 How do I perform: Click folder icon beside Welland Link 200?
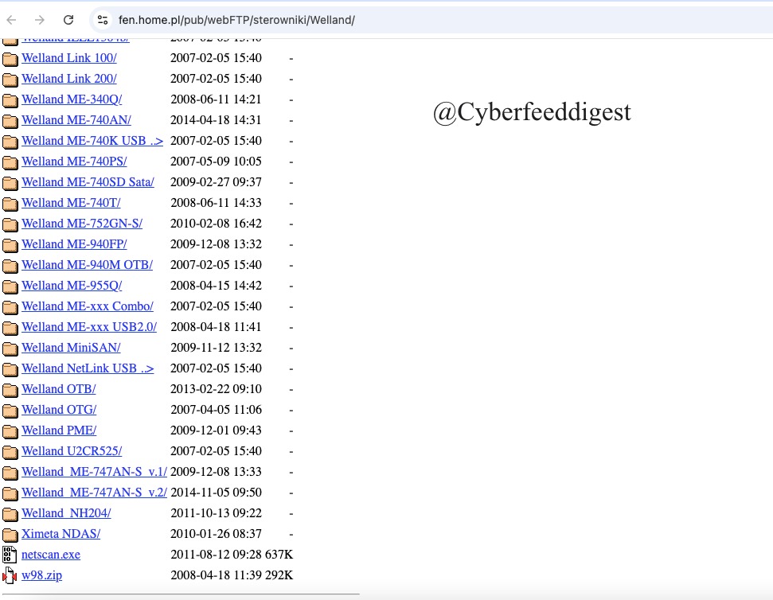[x=10, y=80]
